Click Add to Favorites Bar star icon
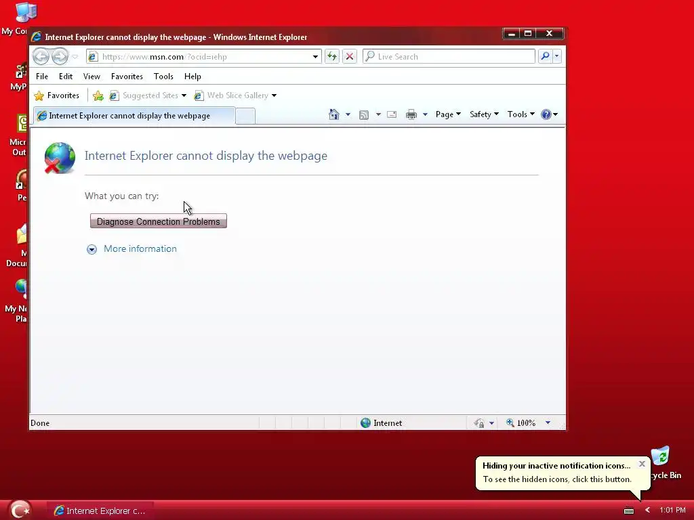694x520 pixels. [98, 95]
